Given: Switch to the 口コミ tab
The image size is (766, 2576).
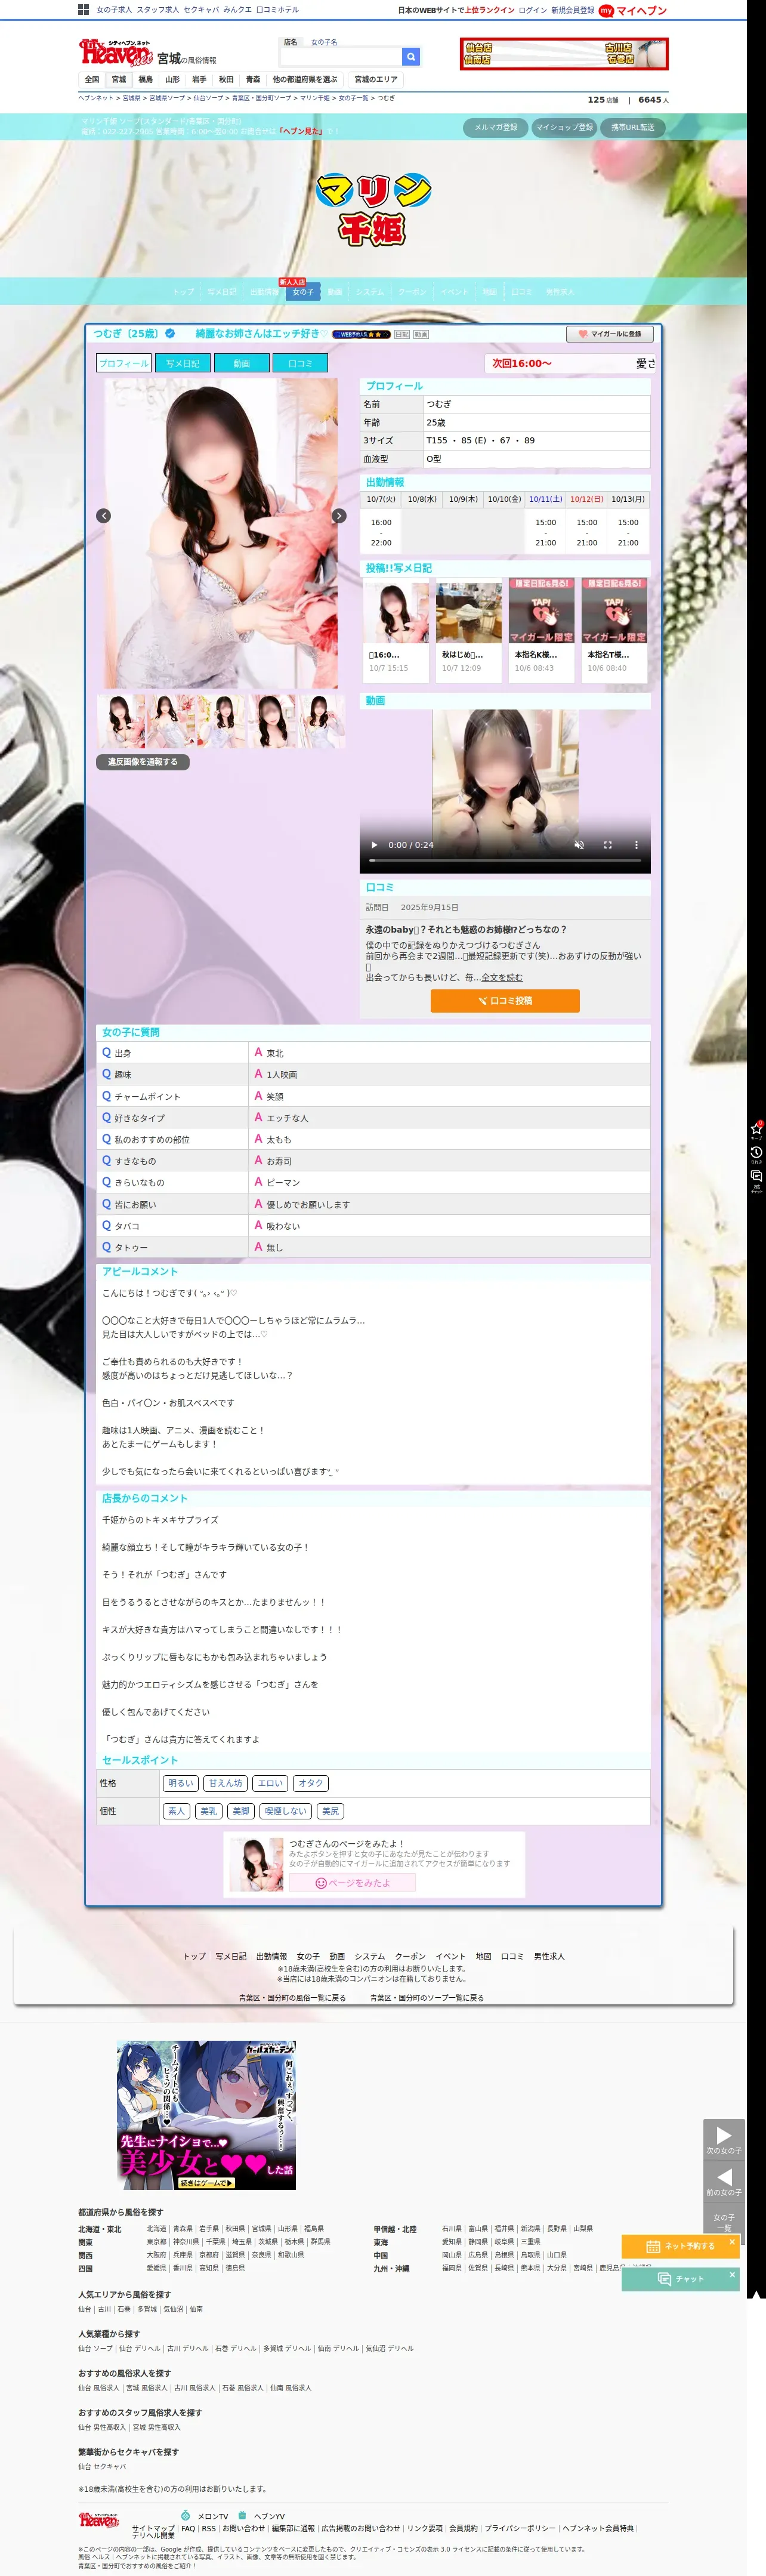Looking at the screenshot, I should [300, 364].
